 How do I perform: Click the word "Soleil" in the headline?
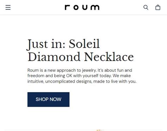pos(84,44)
